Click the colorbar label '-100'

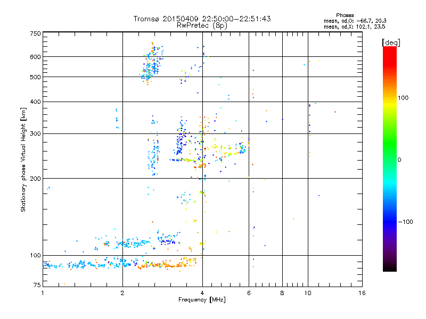tap(406, 222)
